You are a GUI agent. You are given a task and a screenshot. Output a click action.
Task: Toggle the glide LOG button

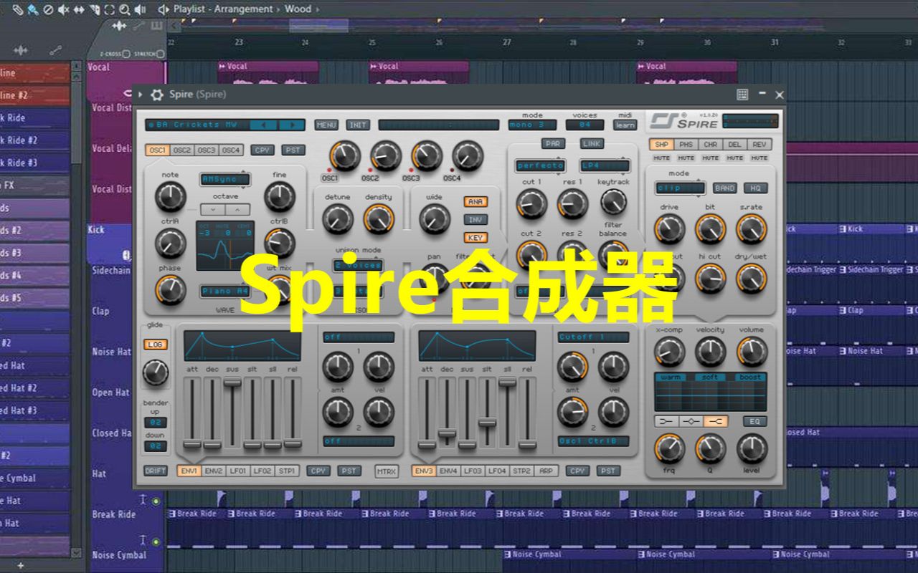point(156,345)
